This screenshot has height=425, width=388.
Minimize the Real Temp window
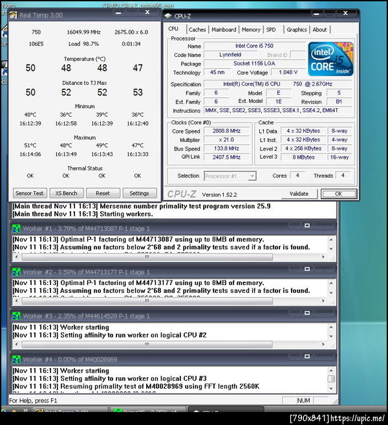(x=118, y=13)
